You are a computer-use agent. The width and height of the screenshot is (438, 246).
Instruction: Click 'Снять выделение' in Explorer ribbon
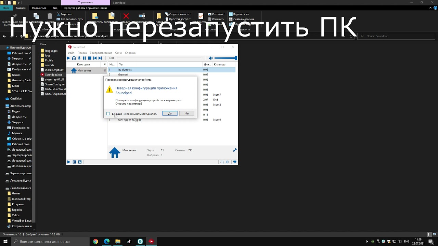(242, 19)
